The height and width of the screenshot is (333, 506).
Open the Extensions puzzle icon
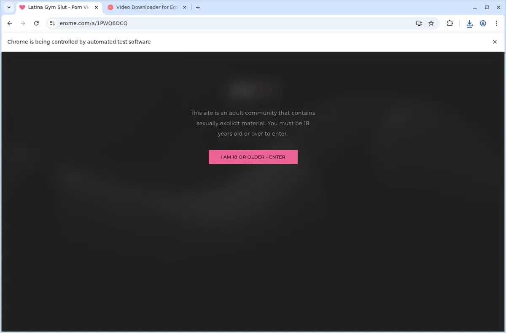[449, 24]
